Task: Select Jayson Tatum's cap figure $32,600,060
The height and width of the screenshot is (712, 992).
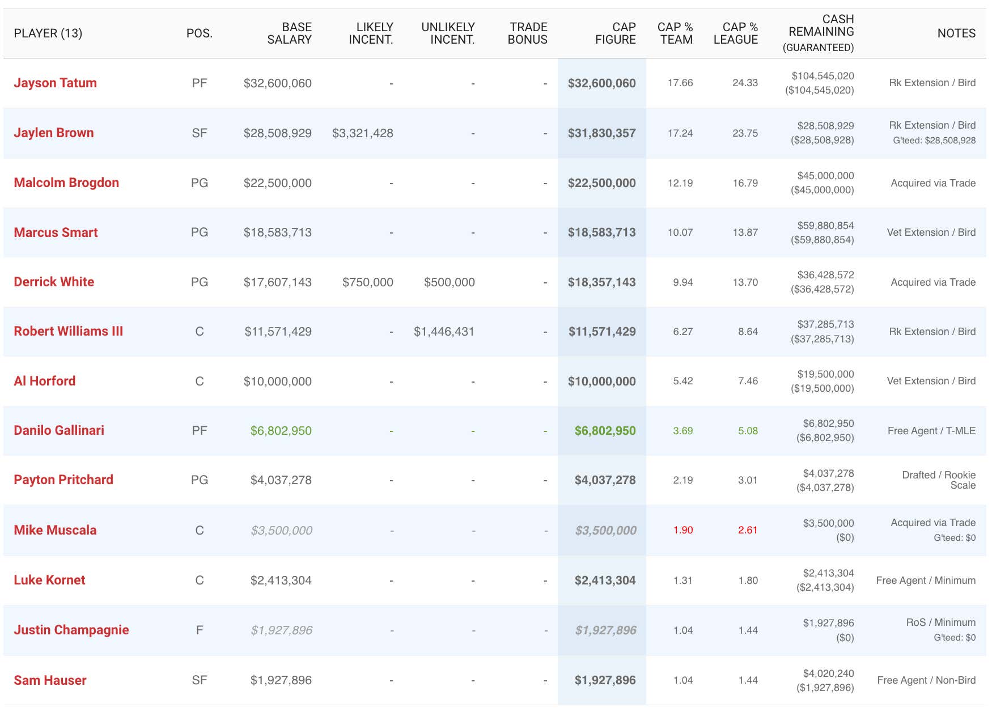Action: [602, 83]
